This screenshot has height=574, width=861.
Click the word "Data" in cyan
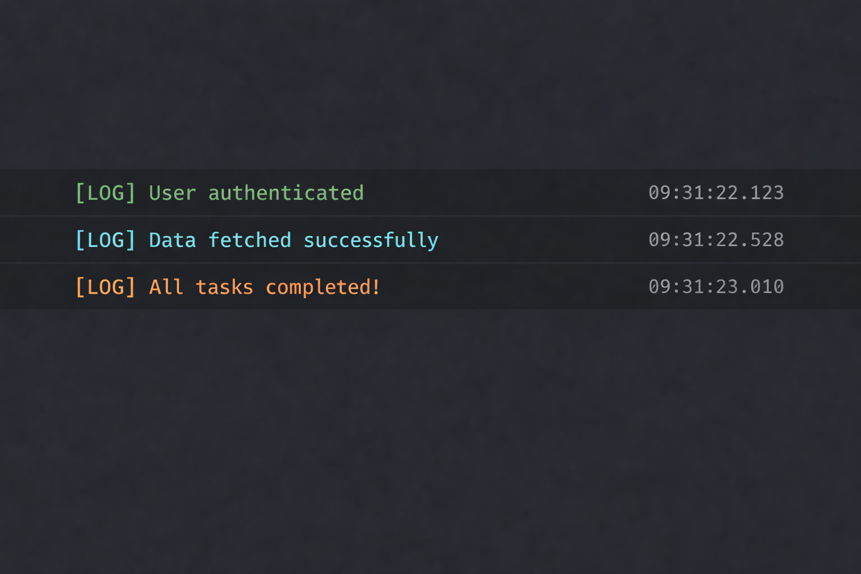[172, 240]
